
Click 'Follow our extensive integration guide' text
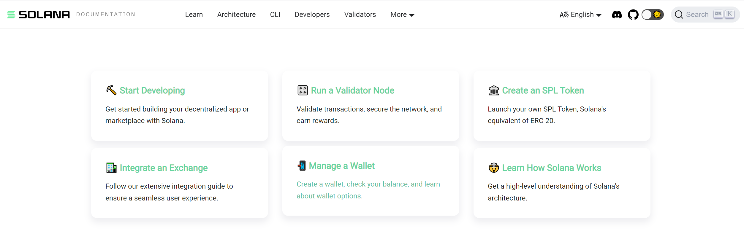pyautogui.click(x=169, y=192)
